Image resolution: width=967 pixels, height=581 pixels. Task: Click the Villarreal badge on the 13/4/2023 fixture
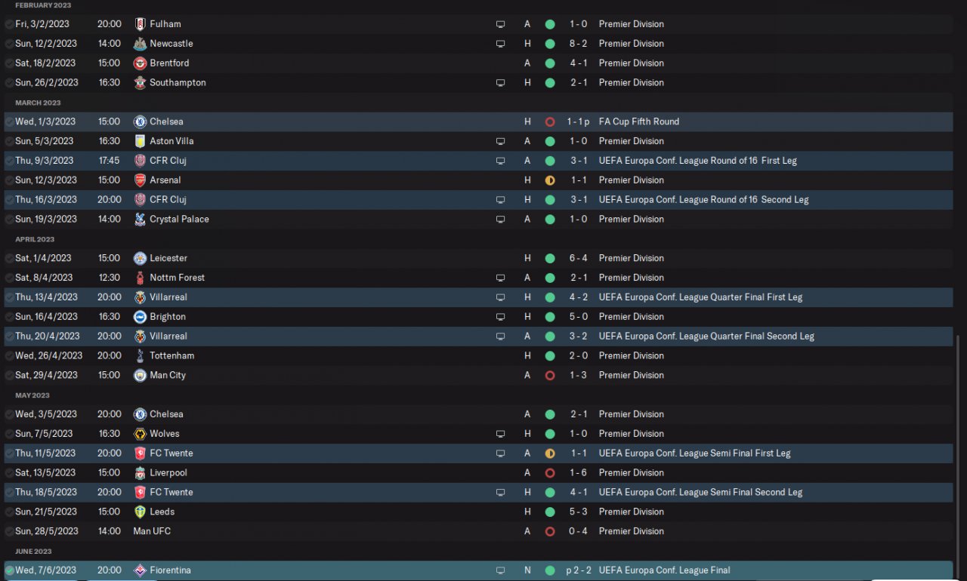tap(140, 297)
